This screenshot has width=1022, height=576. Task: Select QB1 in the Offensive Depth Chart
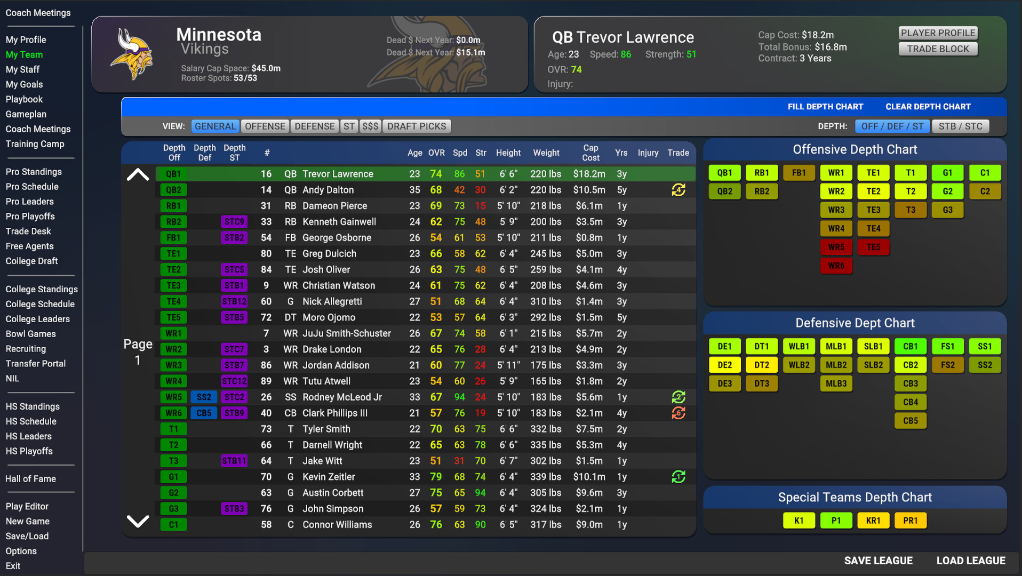click(x=724, y=172)
